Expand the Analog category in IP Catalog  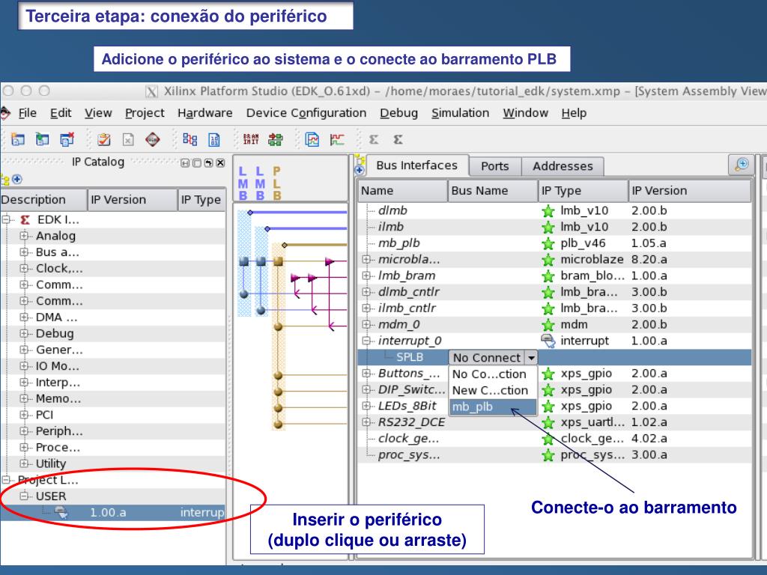point(23,236)
